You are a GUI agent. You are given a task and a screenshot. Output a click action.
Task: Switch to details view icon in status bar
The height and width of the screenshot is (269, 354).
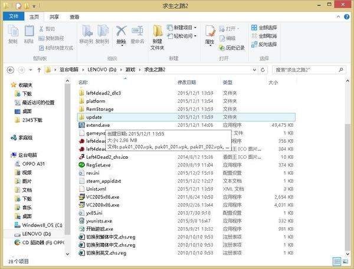337,261
